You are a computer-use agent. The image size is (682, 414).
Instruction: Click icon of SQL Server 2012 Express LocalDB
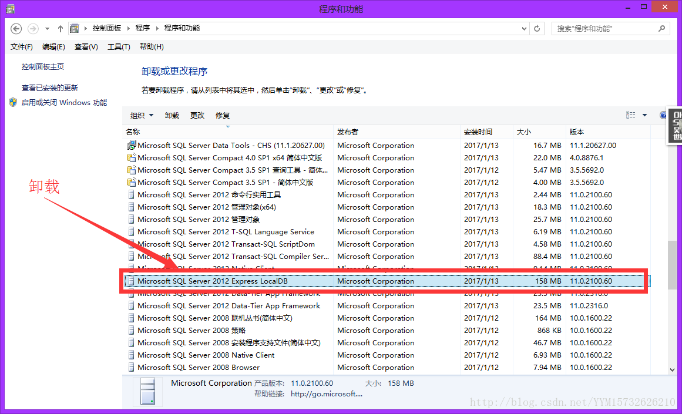[x=132, y=281]
